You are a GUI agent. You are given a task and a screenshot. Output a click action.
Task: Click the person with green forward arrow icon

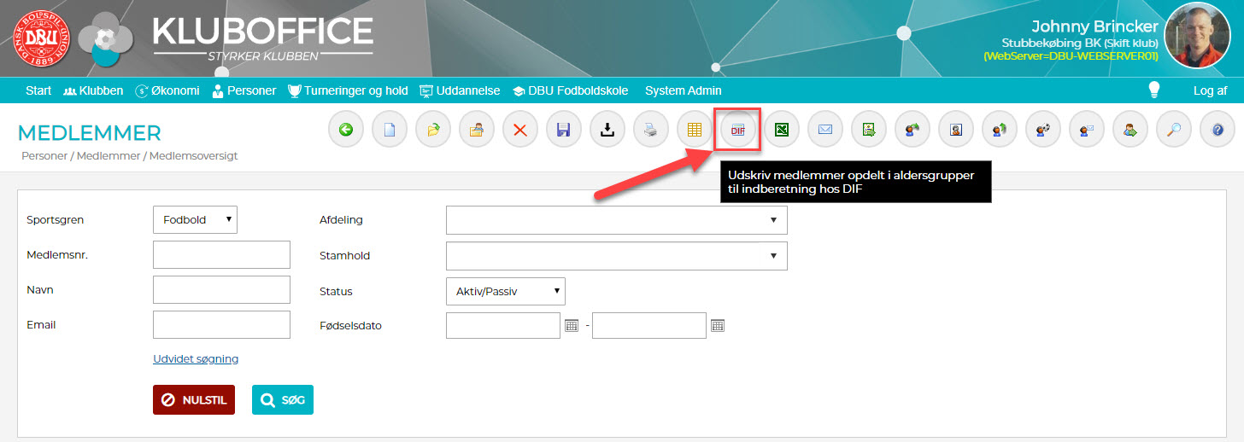point(1130,131)
